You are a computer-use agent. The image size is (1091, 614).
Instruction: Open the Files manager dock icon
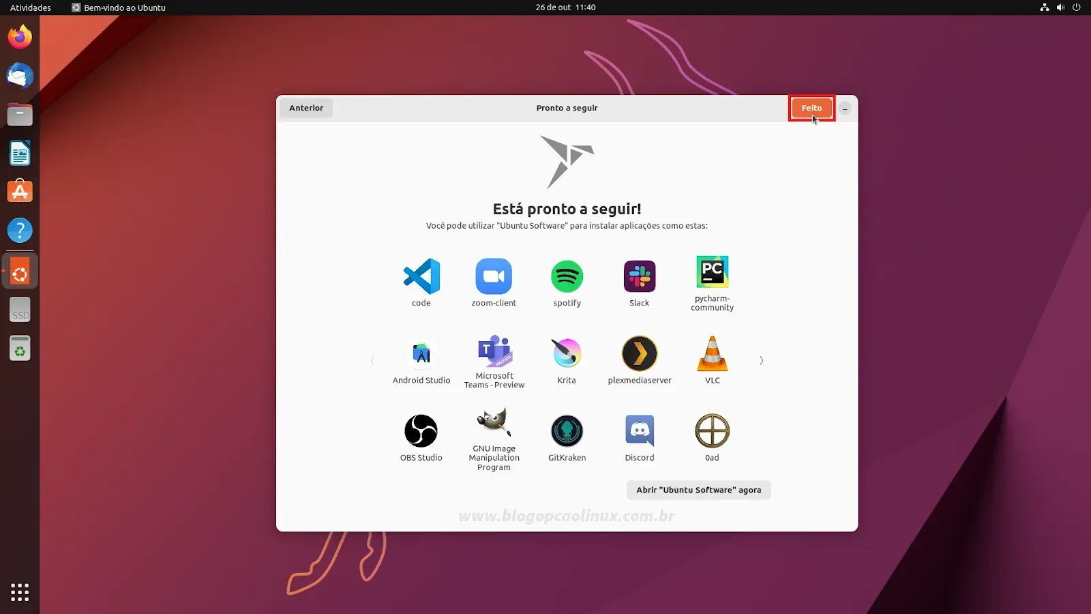pyautogui.click(x=20, y=115)
